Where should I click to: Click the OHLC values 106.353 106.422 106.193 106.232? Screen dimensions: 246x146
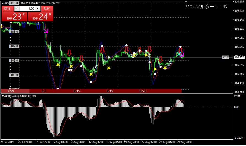(40, 3)
